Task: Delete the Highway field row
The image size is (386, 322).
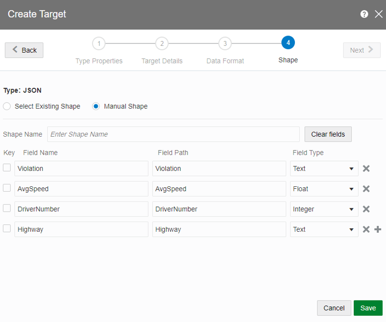Action: (367, 229)
